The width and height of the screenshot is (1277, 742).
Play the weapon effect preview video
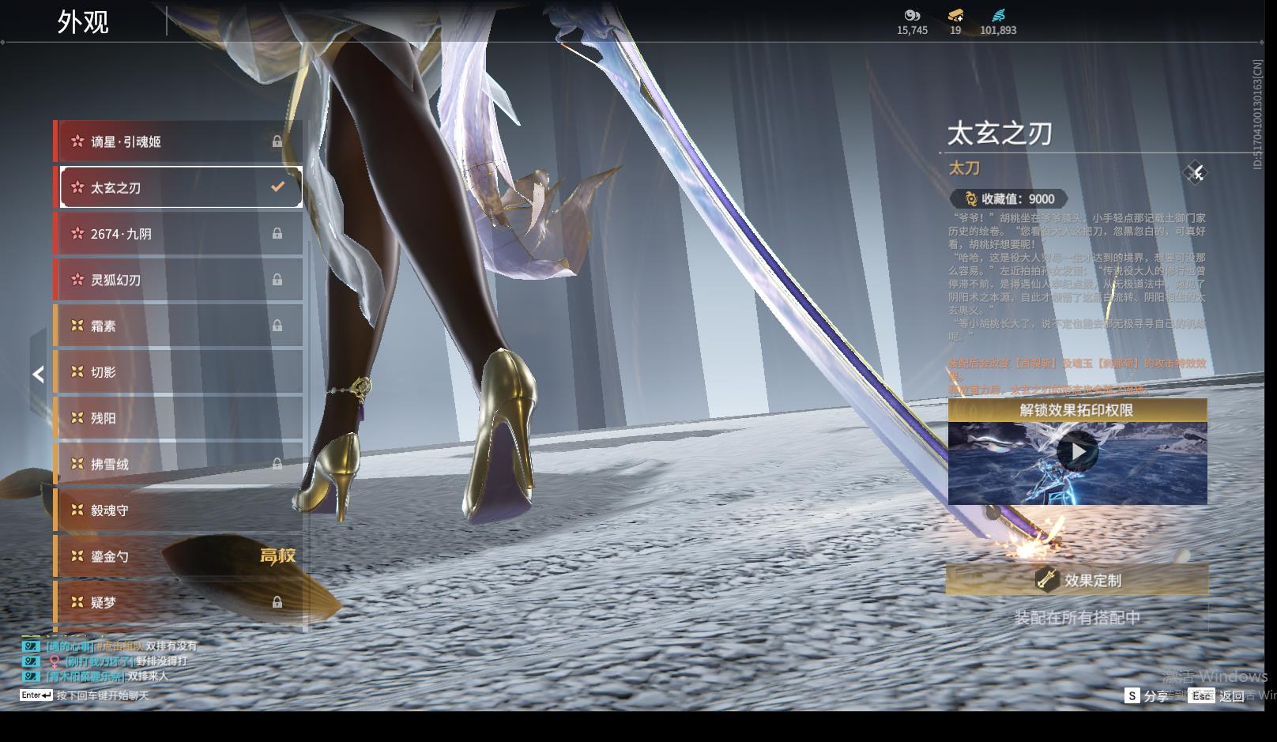[1077, 452]
